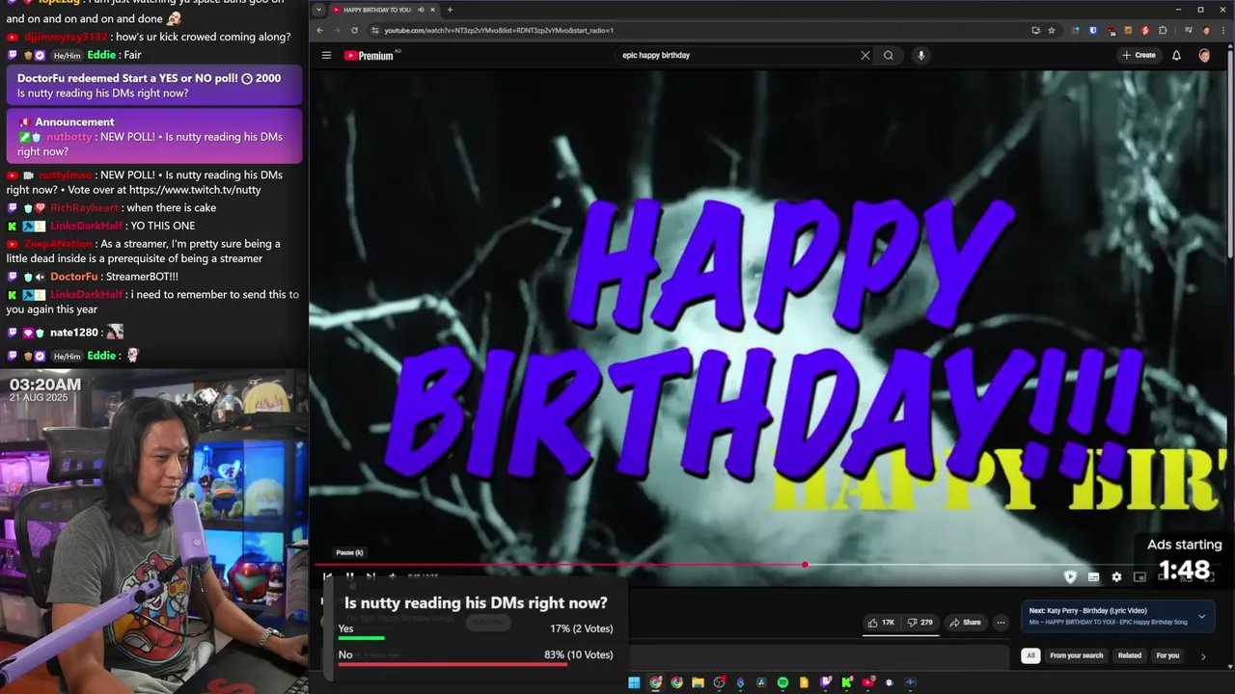This screenshot has width=1235, height=694.
Task: Like the video (17K)
Action: click(x=882, y=623)
